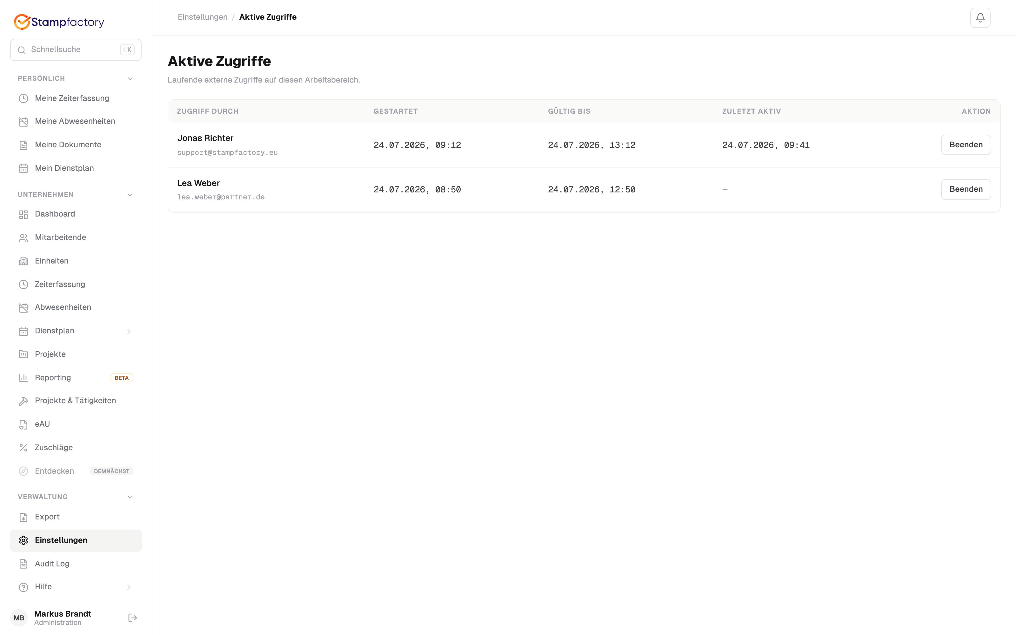Click the Projekte & Tätigkeiten hammer icon
1016x635 pixels.
[x=23, y=401]
